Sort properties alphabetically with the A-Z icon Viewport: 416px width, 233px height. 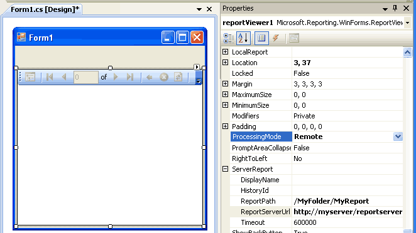click(243, 38)
